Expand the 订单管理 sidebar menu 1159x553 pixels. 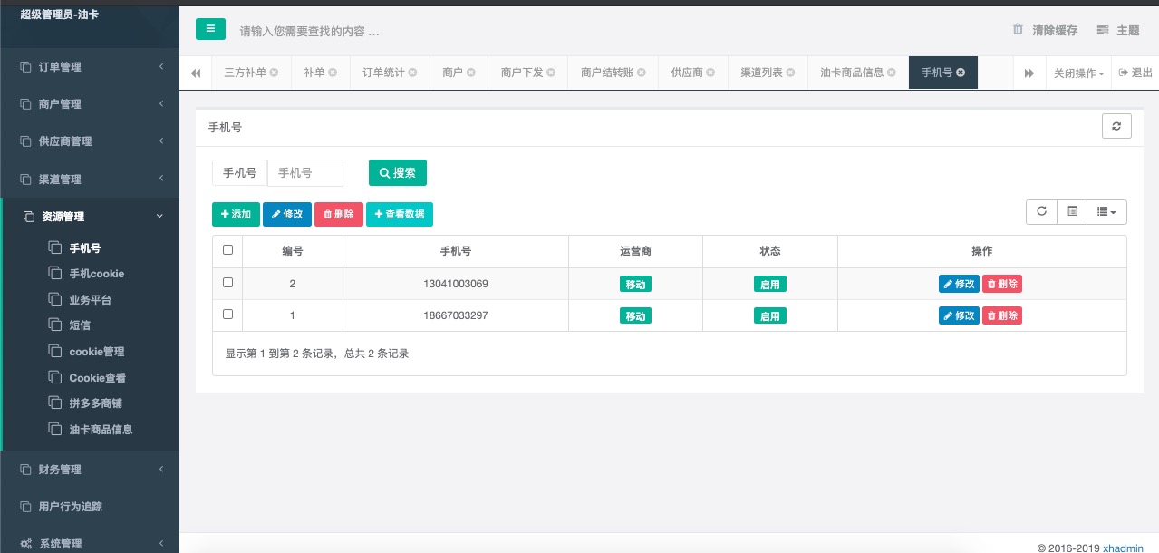pyautogui.click(x=89, y=67)
